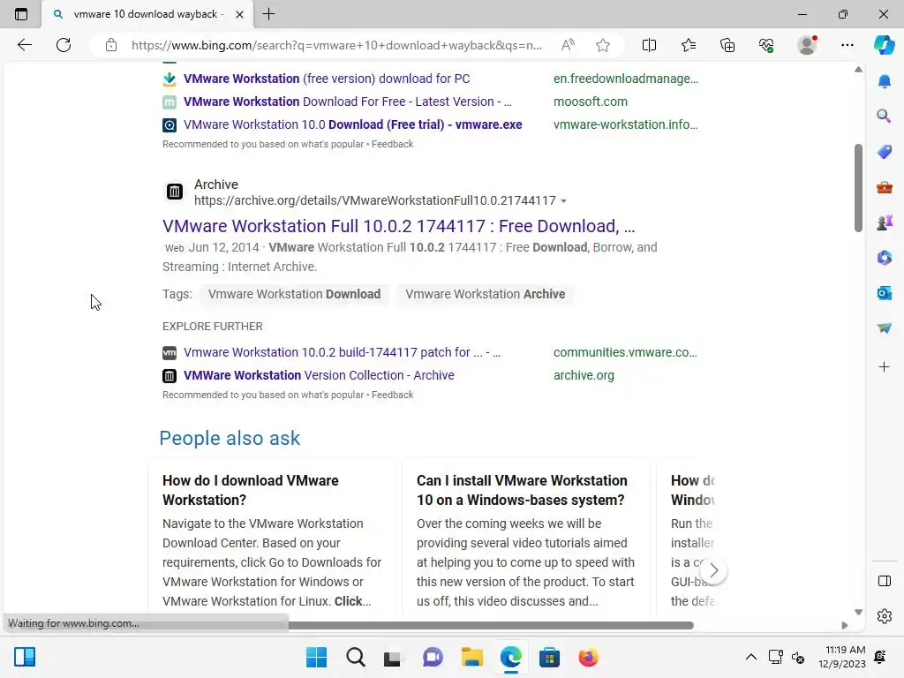The width and height of the screenshot is (904, 678).
Task: Click Feedback under first recommendations
Action: coord(392,144)
